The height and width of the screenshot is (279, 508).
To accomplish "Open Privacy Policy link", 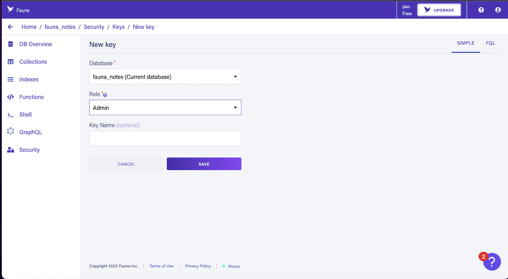I will pyautogui.click(x=198, y=266).
